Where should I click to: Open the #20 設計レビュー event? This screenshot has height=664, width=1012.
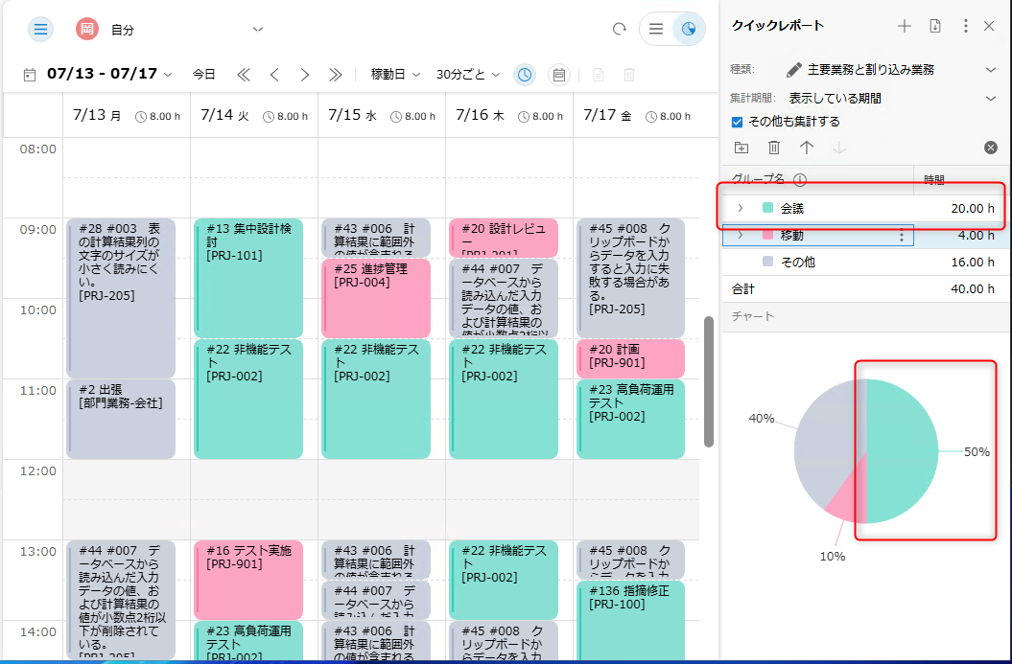504,238
